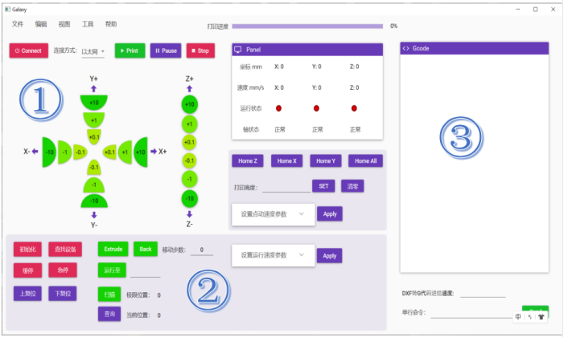Jog X axis by +0.1
The width and height of the screenshot is (564, 337).
(x=109, y=152)
